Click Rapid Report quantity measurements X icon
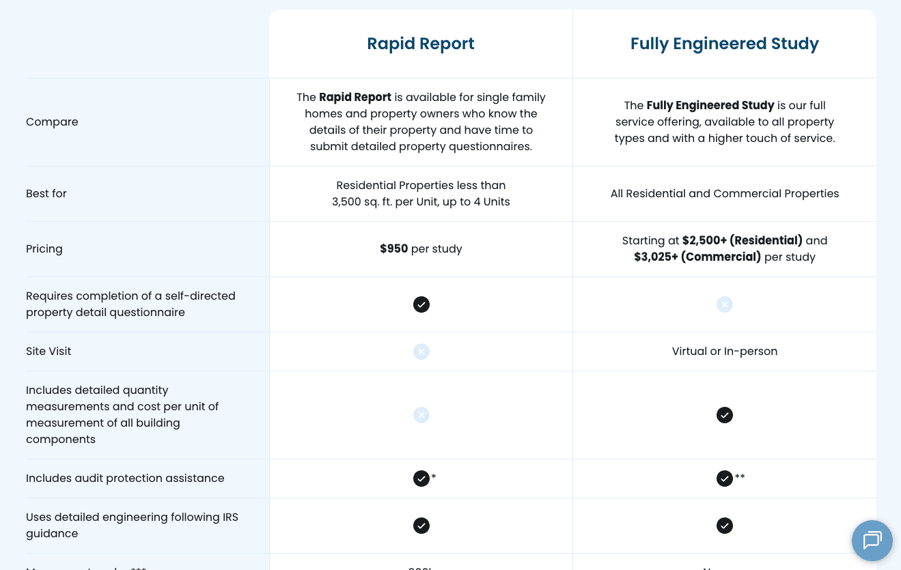Screen dimensions: 901x570 point(421,415)
